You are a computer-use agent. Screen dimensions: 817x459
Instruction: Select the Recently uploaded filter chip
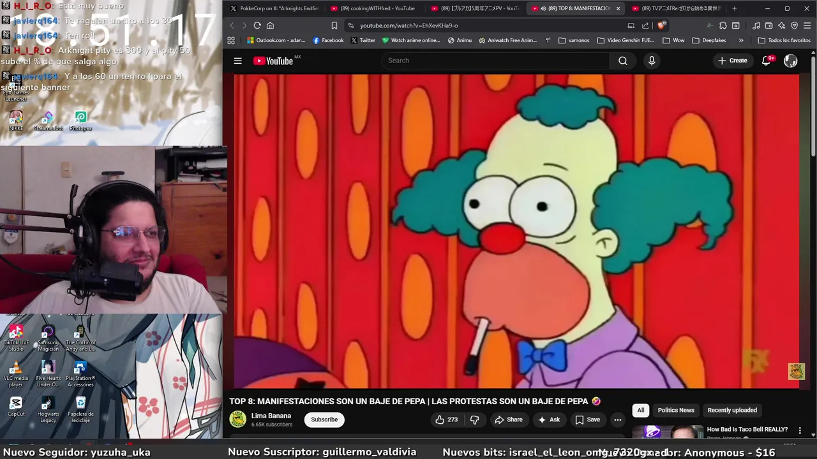click(x=732, y=410)
